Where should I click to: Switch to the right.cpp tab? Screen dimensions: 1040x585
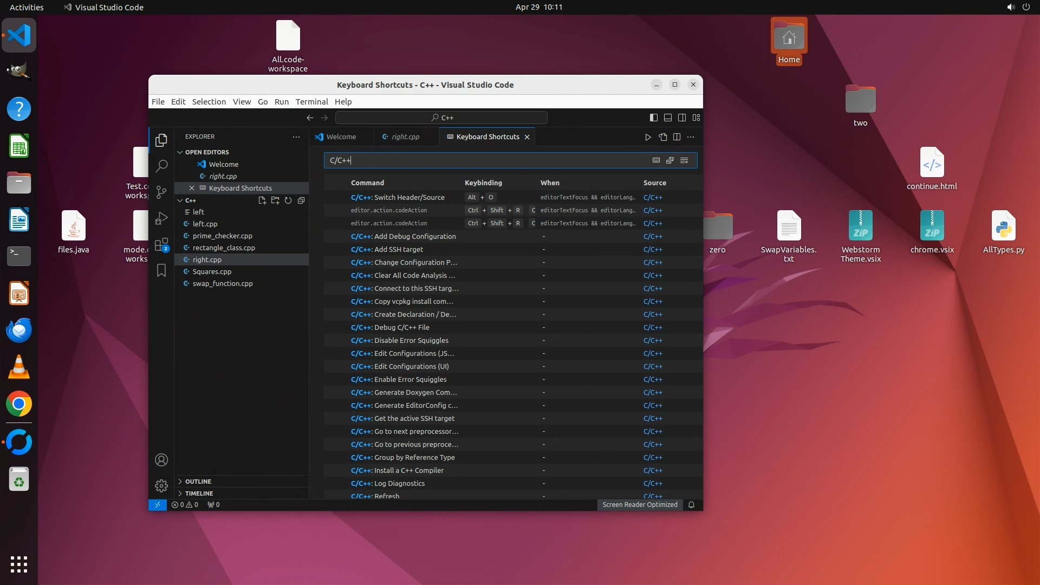(x=405, y=137)
